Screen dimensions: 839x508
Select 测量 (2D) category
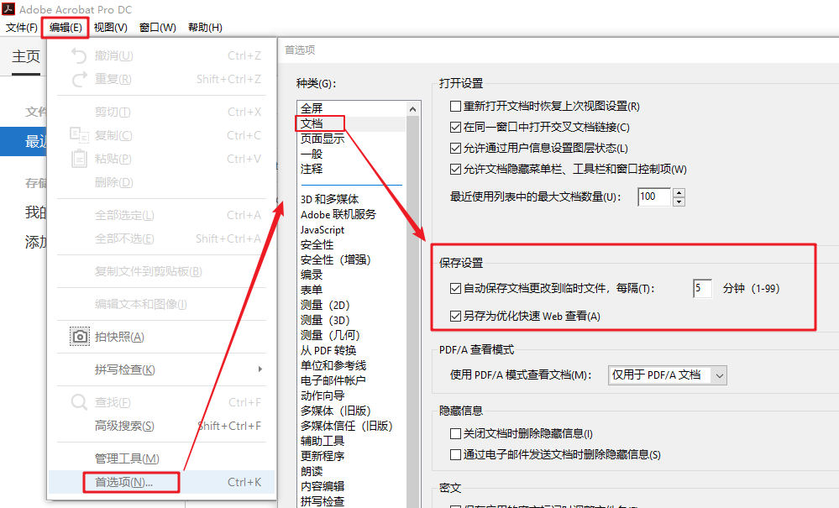coord(325,306)
